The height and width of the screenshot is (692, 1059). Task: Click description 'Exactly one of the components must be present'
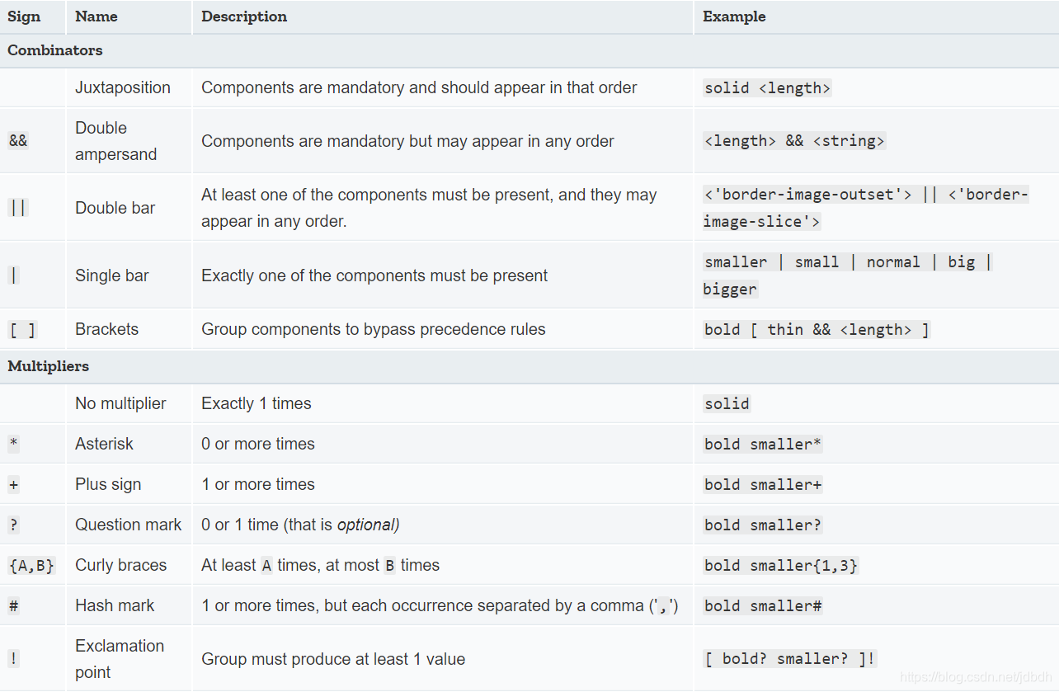(x=374, y=275)
